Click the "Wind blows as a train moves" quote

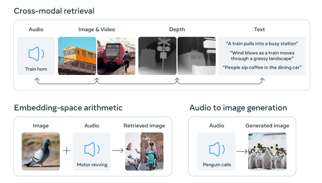tap(262, 56)
